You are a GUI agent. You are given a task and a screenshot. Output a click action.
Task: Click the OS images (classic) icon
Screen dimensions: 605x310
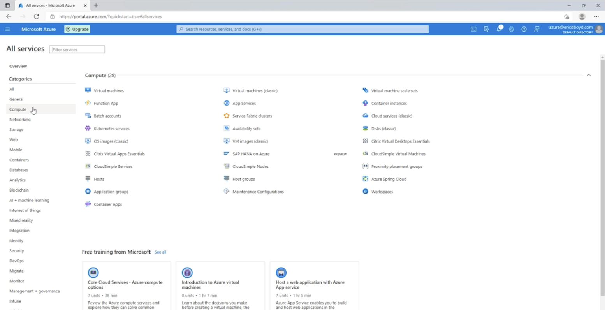click(x=88, y=141)
